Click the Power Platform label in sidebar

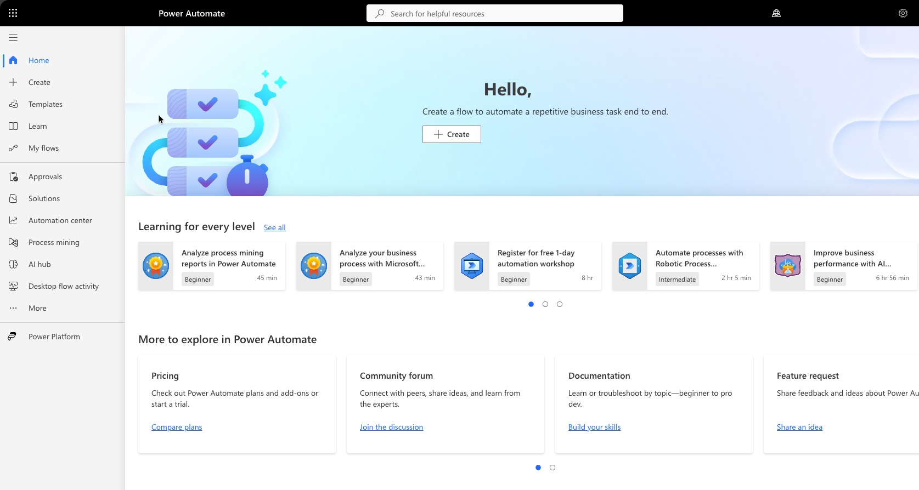pos(54,337)
